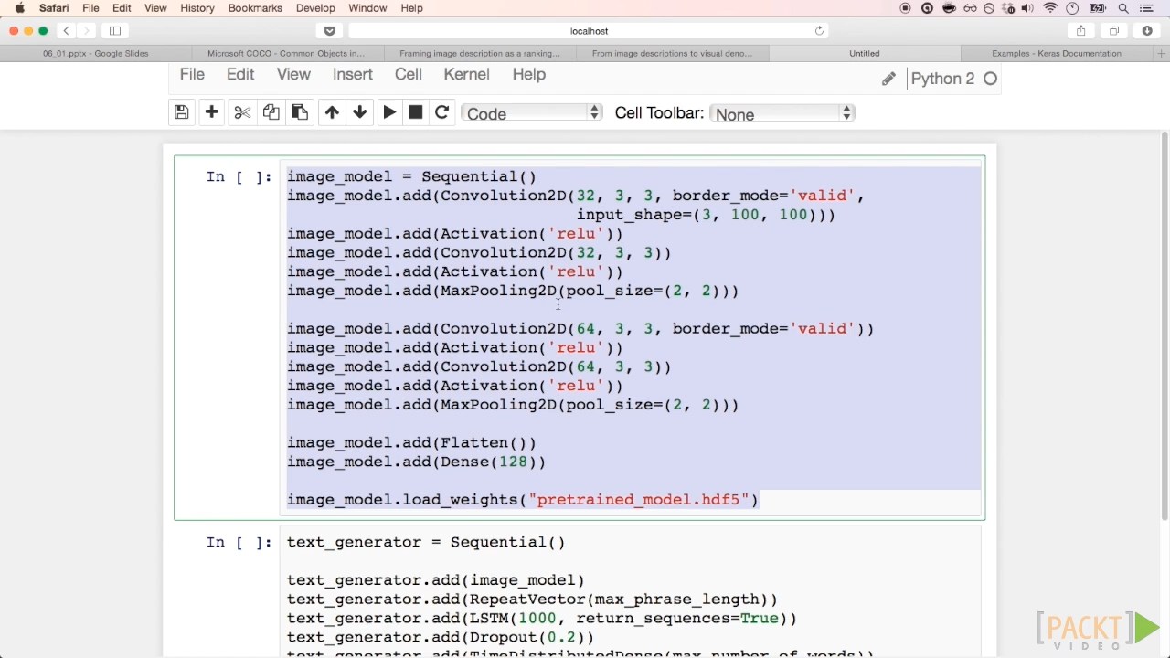This screenshot has width=1170, height=658.
Task: Interrupt the kernel with the stop icon
Action: tap(415, 112)
